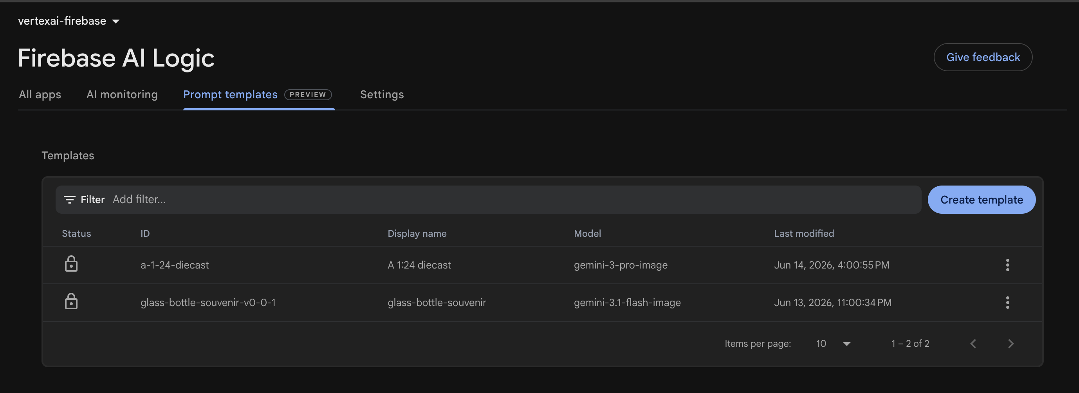Click the ID column header
1079x393 pixels.
click(145, 233)
